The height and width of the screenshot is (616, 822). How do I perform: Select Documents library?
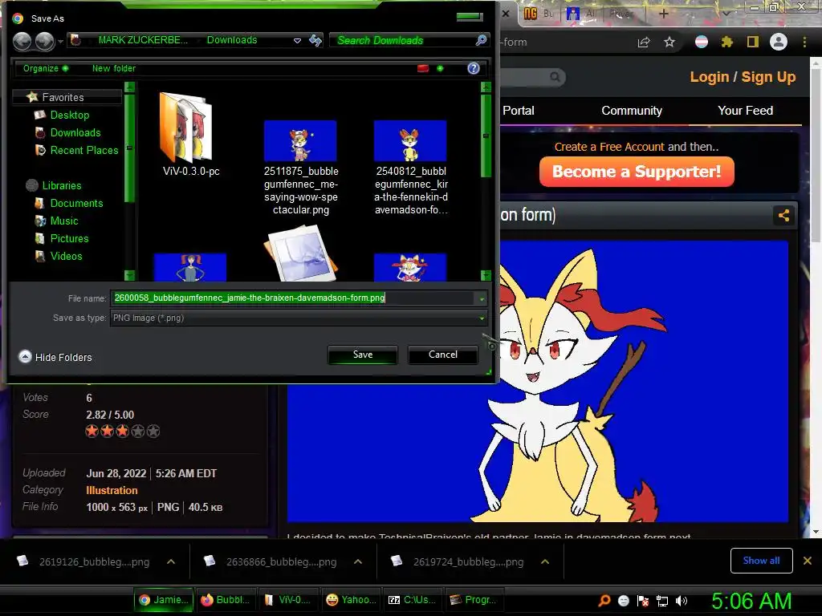76,203
